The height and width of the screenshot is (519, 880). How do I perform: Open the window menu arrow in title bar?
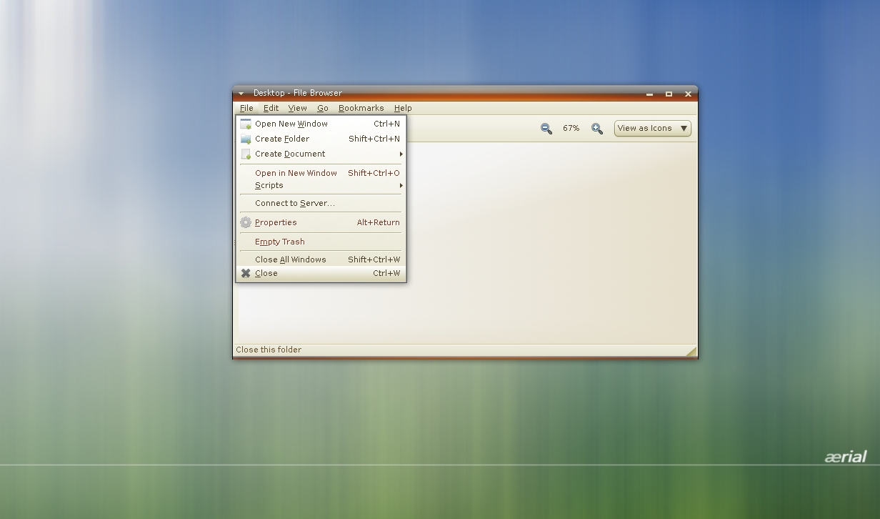[241, 94]
